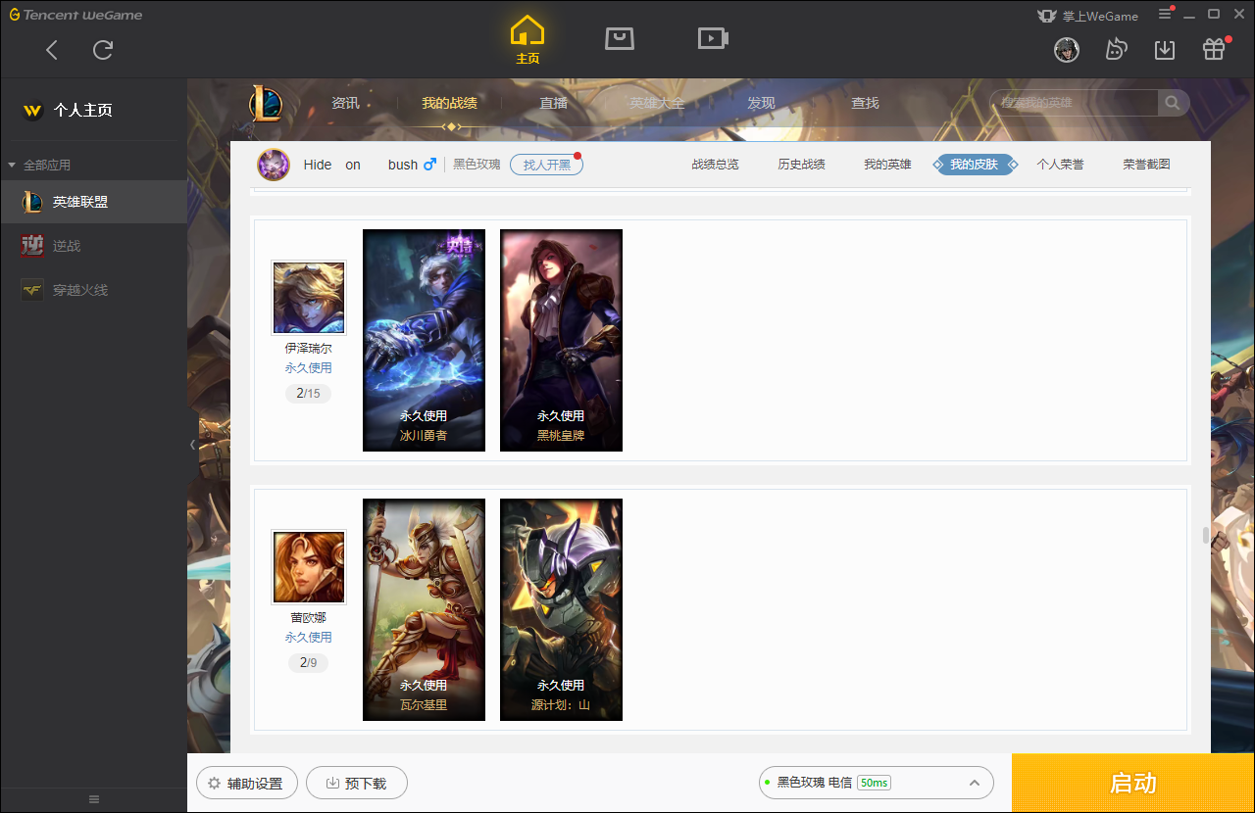This screenshot has width=1255, height=813.
Task: Open the 冰川勇者 skin card
Action: (x=424, y=340)
